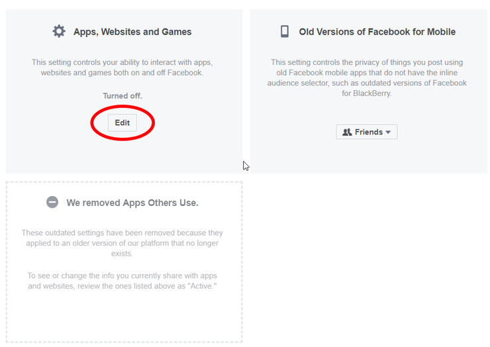Click the apps and websites setting description paragraph
Image resolution: width=490 pixels, height=347 pixels.
pyautogui.click(x=122, y=67)
